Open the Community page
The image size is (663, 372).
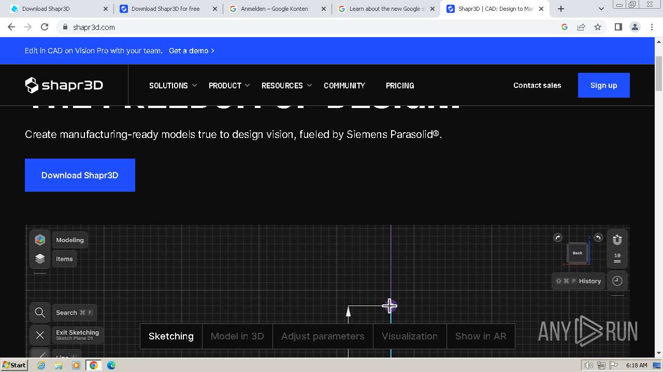click(x=344, y=85)
